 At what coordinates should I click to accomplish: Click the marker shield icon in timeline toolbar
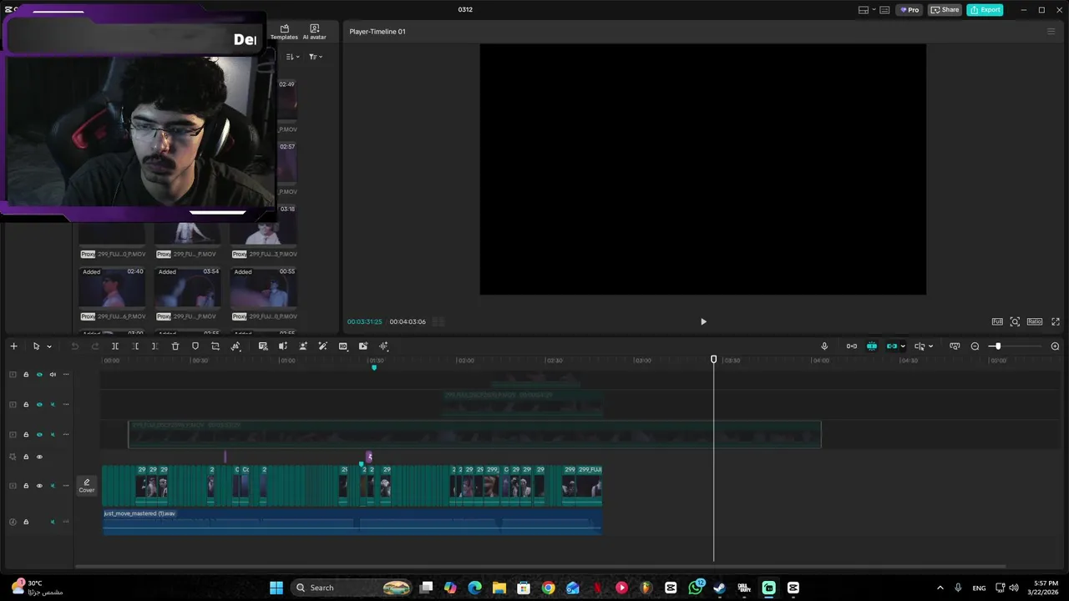pos(195,346)
